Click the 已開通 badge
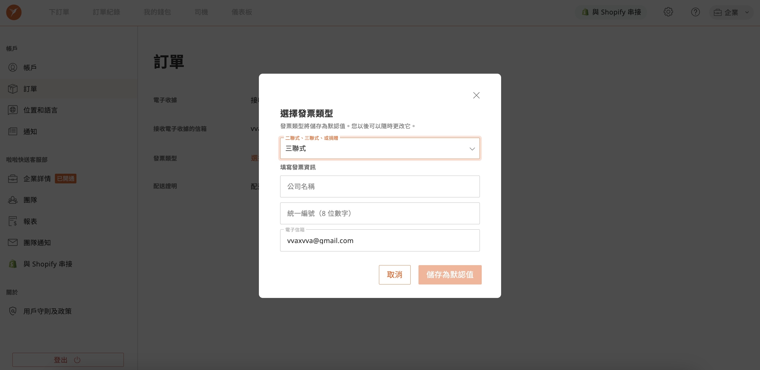The image size is (760, 370). (65, 179)
